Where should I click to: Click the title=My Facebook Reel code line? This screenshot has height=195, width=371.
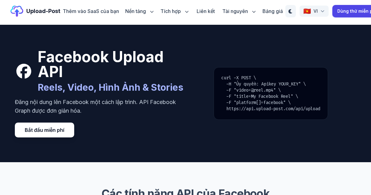click(x=262, y=96)
